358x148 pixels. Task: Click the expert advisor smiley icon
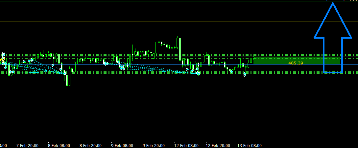355,1
